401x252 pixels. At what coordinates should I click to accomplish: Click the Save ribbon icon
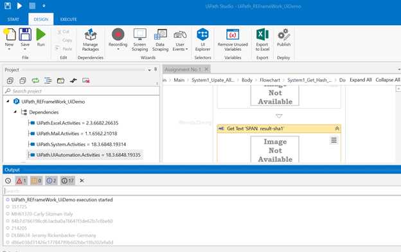click(x=25, y=35)
